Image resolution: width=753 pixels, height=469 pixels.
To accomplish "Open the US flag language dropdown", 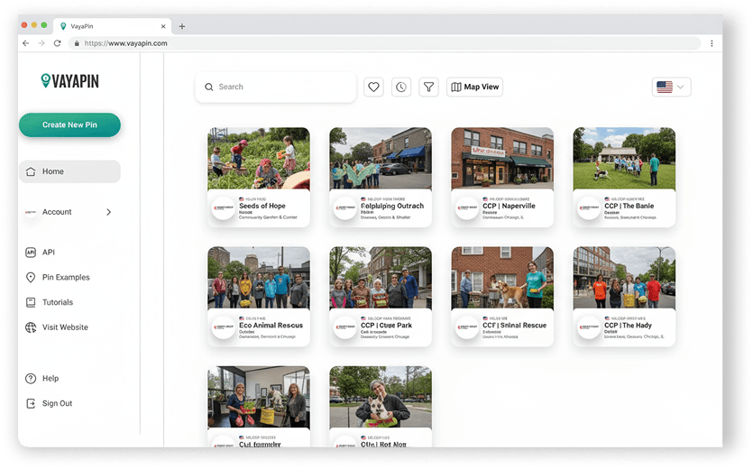I will [671, 87].
